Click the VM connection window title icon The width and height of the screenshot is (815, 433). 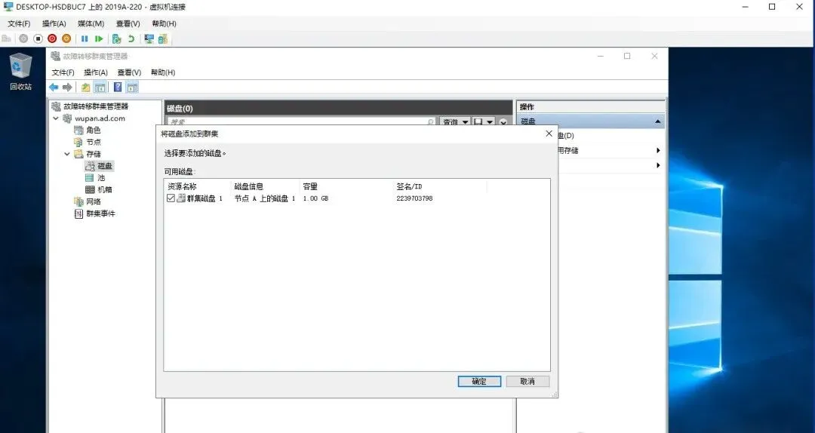click(8, 7)
